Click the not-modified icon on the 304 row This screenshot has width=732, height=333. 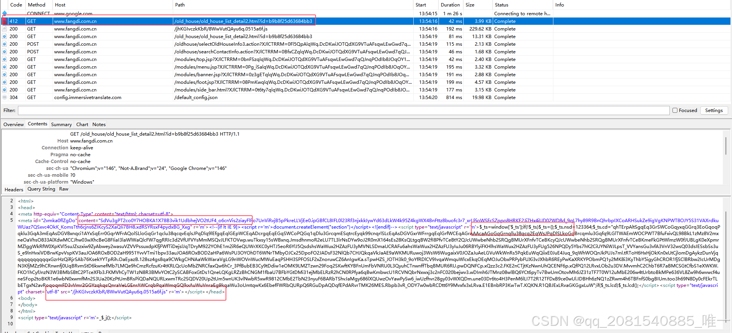point(5,98)
